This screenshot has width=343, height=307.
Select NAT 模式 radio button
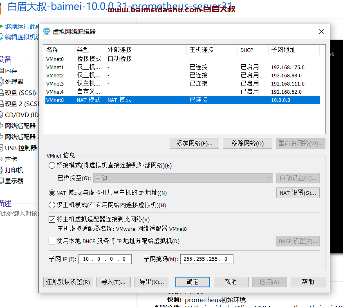tap(52, 193)
